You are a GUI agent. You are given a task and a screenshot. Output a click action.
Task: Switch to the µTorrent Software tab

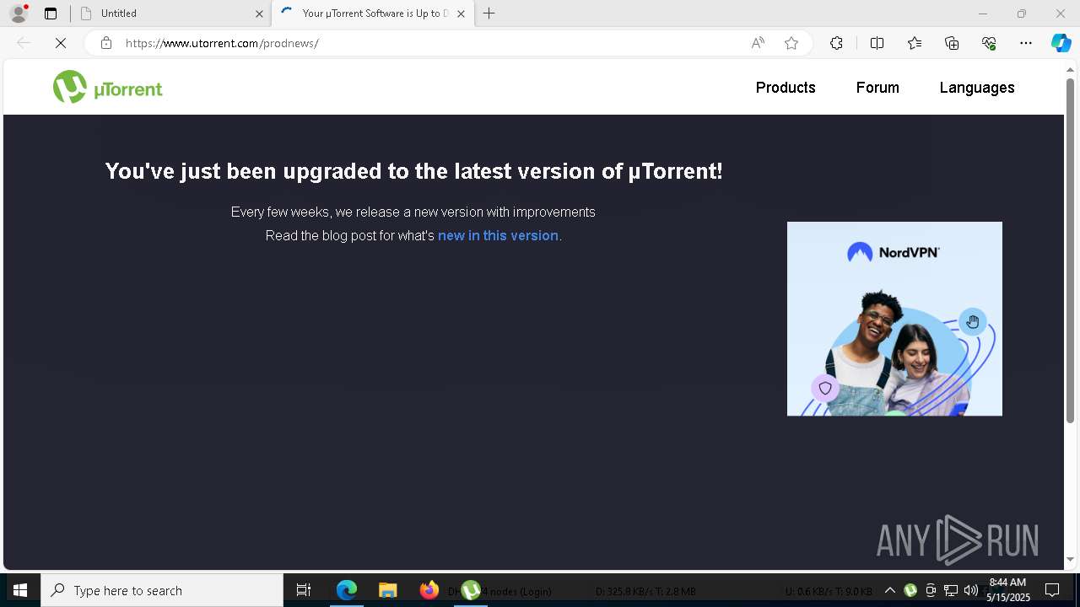tap(371, 13)
